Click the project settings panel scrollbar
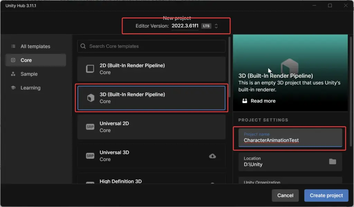 point(351,92)
